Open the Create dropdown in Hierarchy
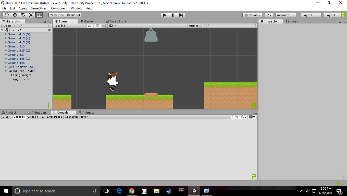Screen dimensions: 347x196 (x=8, y=26)
